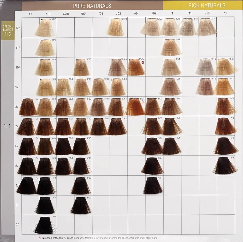243x242 pixels.
Task: Select the 8/04 copper swatch
Action: (x=135, y=107)
